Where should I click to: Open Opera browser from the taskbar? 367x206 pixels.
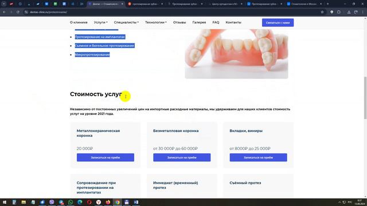tap(89, 202)
